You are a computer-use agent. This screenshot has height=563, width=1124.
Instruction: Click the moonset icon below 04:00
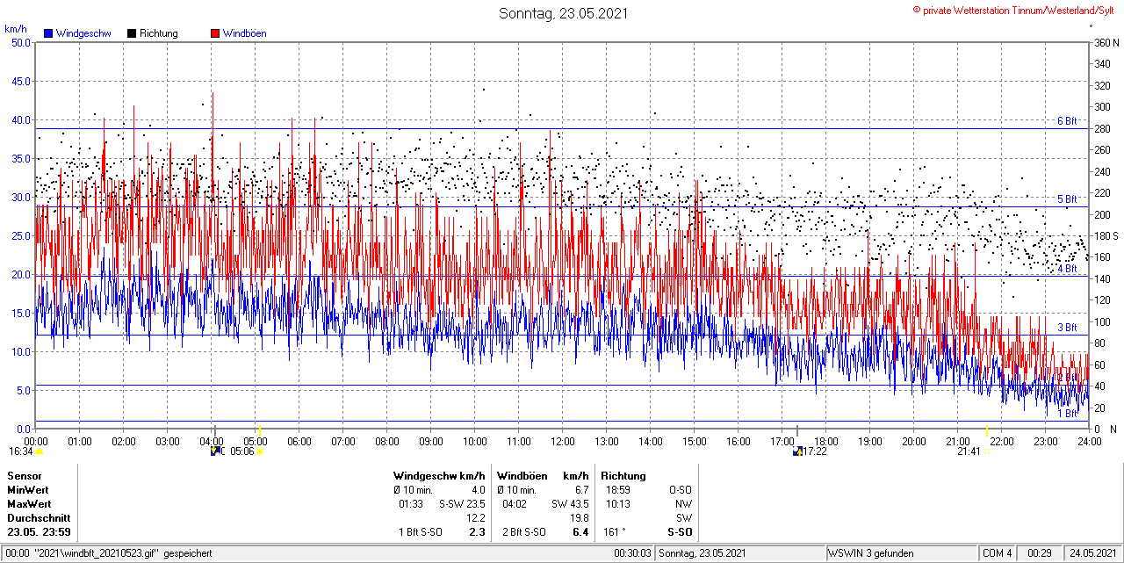(x=215, y=451)
